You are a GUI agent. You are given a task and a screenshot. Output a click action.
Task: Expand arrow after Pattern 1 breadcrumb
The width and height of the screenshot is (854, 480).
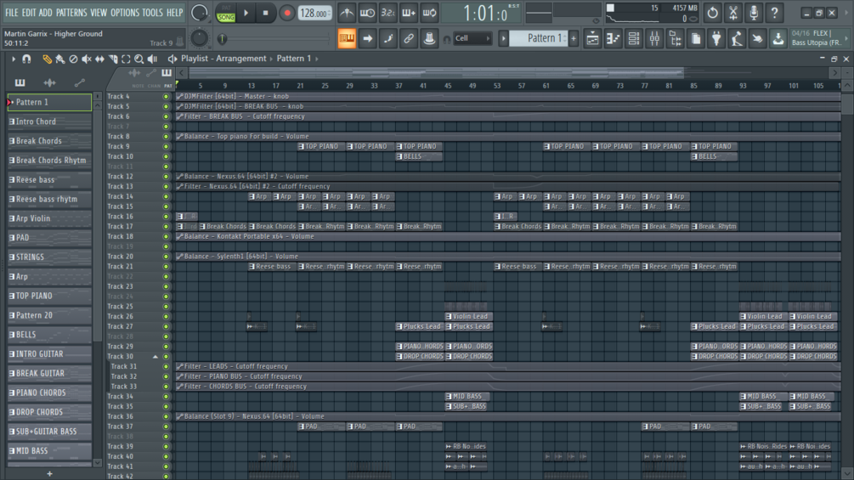[317, 59]
